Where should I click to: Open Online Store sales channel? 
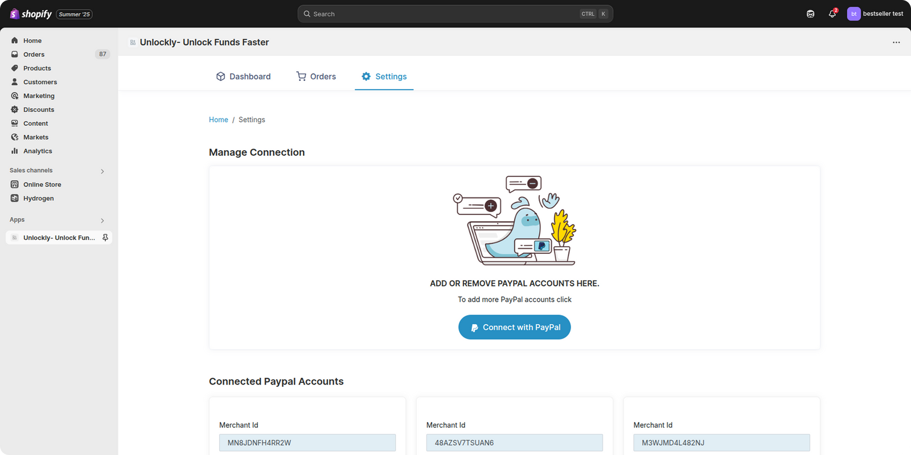tap(42, 185)
